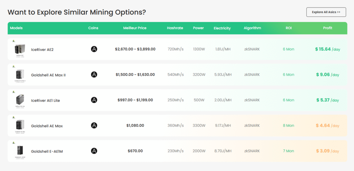Click the coin icon in Goldshell E-AE1M row
Image resolution: width=354 pixels, height=171 pixels.
coord(94,151)
